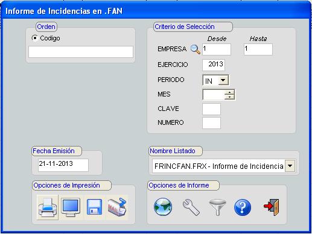Open the PERIODO dropdown showing IN
This screenshot has width=312, height=234.
click(223, 80)
